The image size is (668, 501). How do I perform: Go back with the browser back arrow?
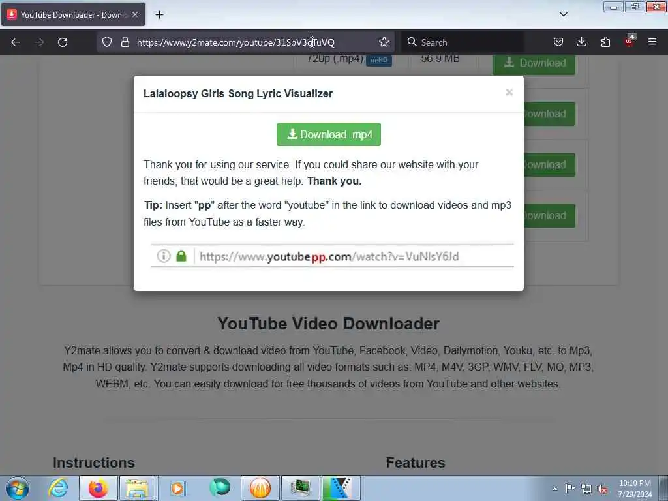tap(16, 42)
